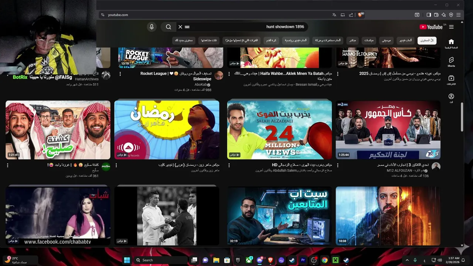The height and width of the screenshot is (266, 473).
Task: Open Discord from the taskbar
Action: pyautogui.click(x=260, y=260)
